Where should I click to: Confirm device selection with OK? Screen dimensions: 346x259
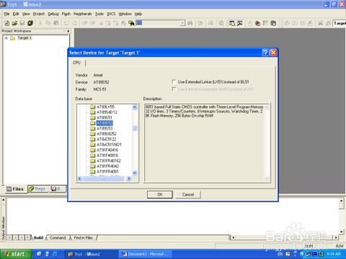tap(160, 194)
